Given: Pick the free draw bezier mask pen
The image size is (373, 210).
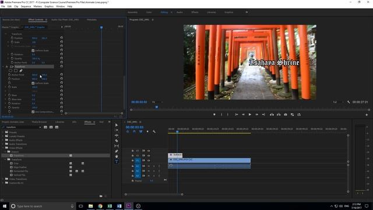Looking at the screenshot, I should [x=21, y=71].
